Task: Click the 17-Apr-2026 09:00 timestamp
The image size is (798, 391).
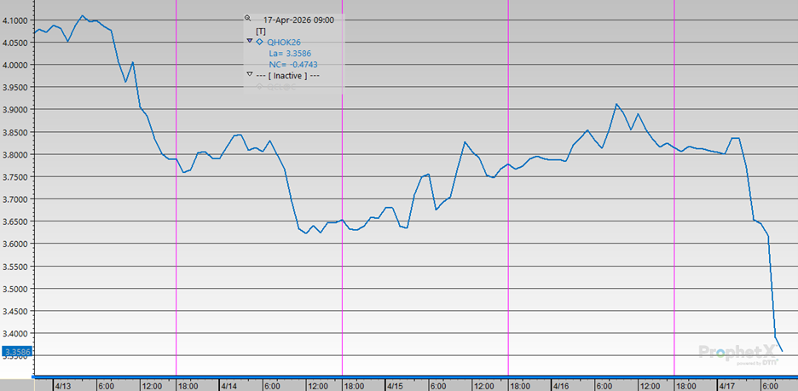Action: click(x=298, y=19)
